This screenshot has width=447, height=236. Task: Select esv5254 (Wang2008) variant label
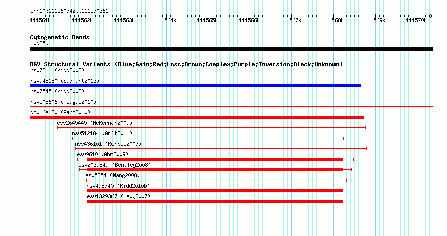(113, 175)
